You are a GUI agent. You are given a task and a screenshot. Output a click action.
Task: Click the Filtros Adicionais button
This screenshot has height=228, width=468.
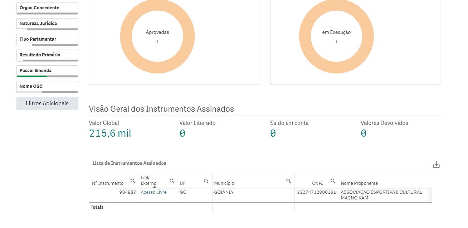47,103
